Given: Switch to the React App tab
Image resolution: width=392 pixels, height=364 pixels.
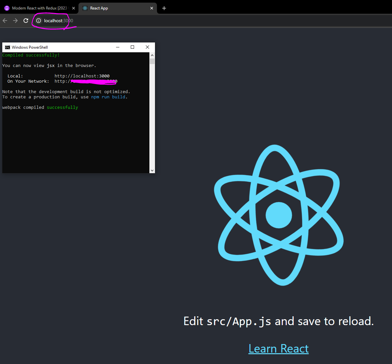Looking at the screenshot, I should [x=117, y=8].
